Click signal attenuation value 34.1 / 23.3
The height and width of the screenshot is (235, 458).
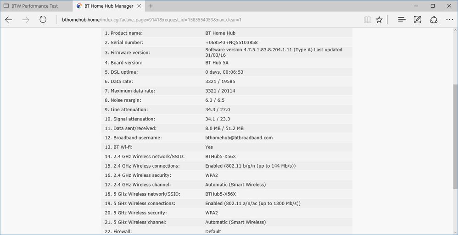(x=218, y=119)
